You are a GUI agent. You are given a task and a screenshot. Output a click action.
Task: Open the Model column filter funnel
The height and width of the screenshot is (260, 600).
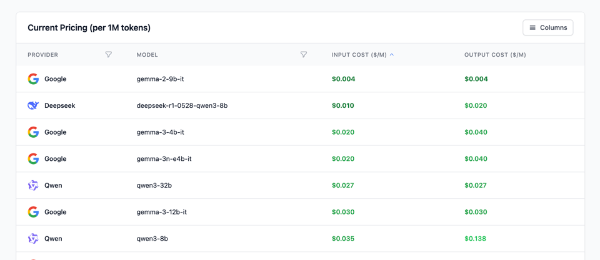coord(304,55)
